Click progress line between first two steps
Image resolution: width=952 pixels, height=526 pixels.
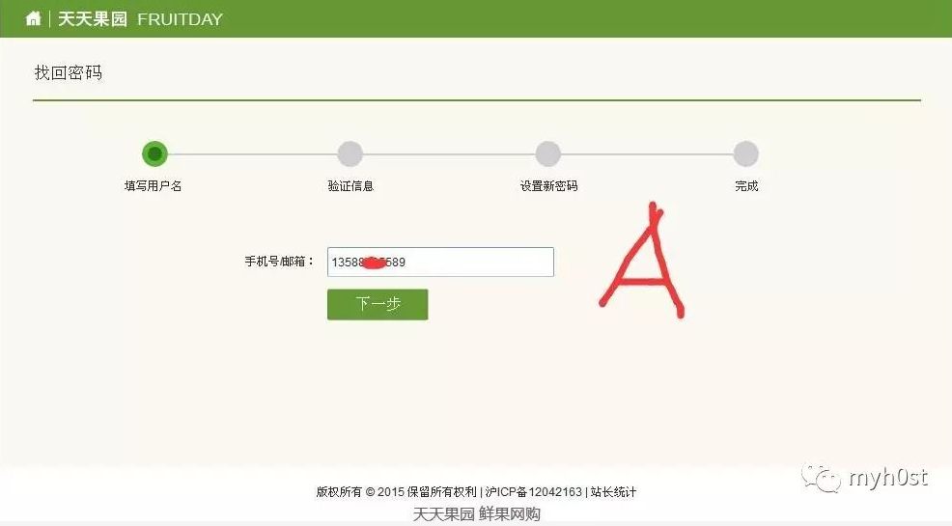[x=253, y=154]
